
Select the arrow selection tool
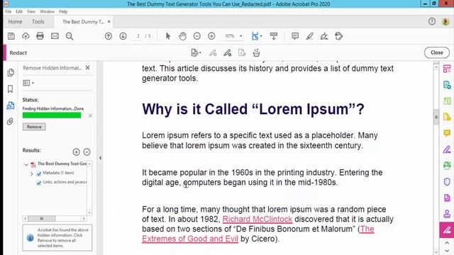click(x=168, y=36)
